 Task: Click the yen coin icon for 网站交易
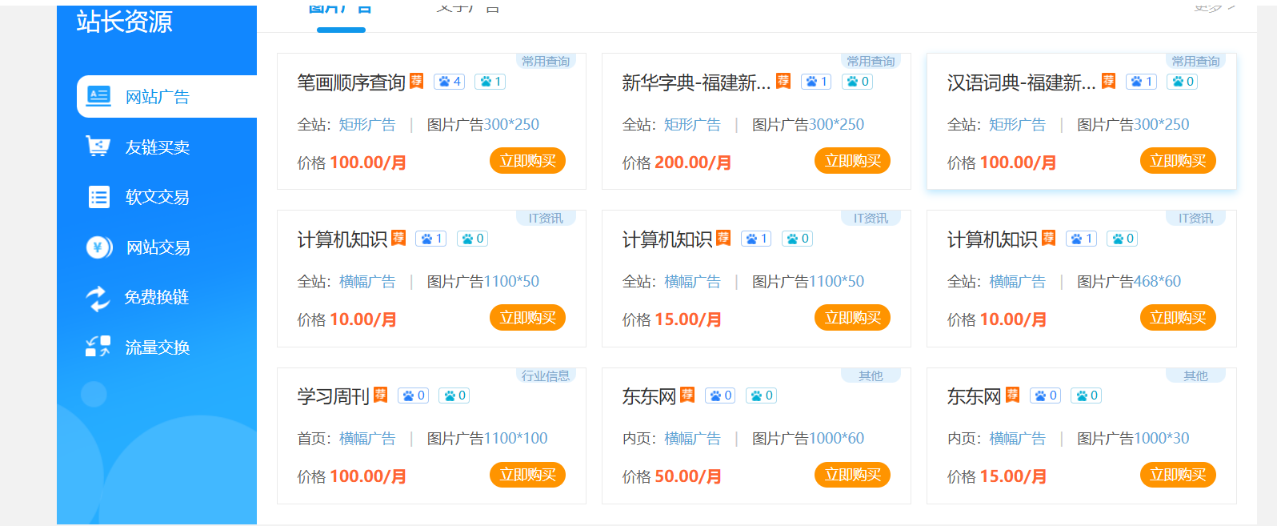click(98, 247)
